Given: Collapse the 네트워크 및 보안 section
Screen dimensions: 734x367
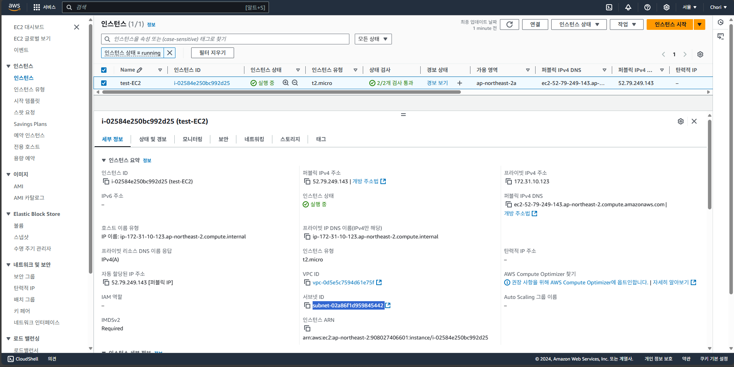Looking at the screenshot, I should click(8, 265).
